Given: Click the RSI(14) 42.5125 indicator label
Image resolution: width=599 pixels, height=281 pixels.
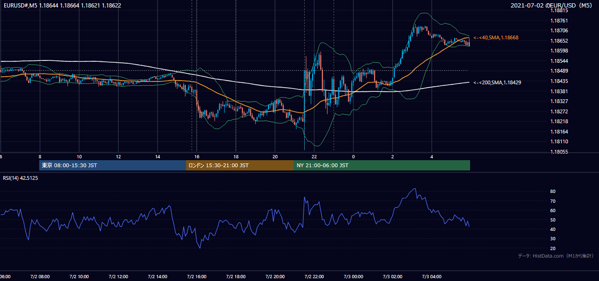Looking at the screenshot, I should [x=21, y=178].
